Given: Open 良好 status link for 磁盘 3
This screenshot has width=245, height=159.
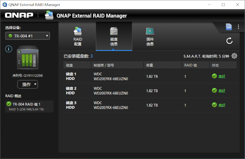Looking at the screenshot, I should tap(222, 105).
